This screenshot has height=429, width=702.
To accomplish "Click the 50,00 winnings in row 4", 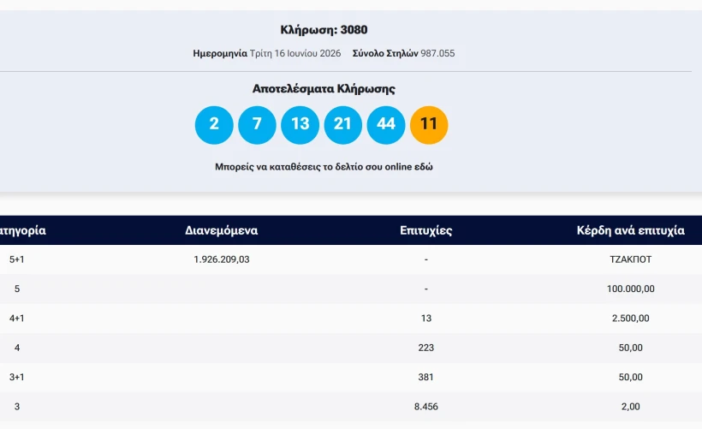I will click(630, 348).
